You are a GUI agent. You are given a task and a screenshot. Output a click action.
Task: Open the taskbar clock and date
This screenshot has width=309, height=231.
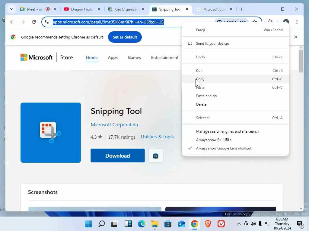(x=282, y=224)
